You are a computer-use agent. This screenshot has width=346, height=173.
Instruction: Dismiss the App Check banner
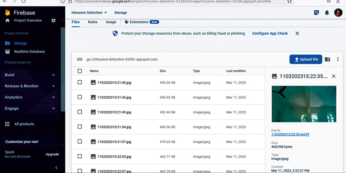[297, 33]
